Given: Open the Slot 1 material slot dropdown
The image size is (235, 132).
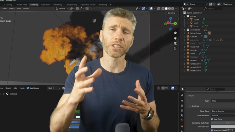Looking at the screenshot, I should pyautogui.click(x=54, y=88).
